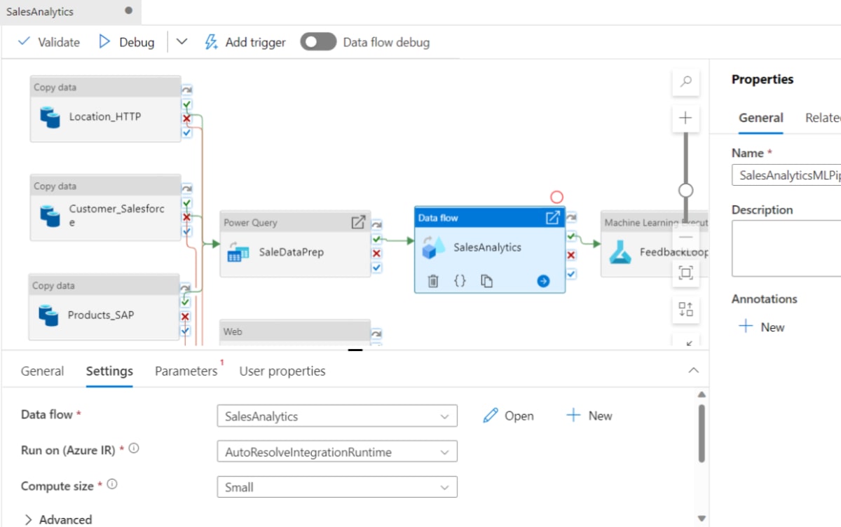The image size is (841, 527).
Task: Click the Validate button
Action: (x=49, y=42)
